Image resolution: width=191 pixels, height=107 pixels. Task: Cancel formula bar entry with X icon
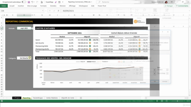click(50, 11)
